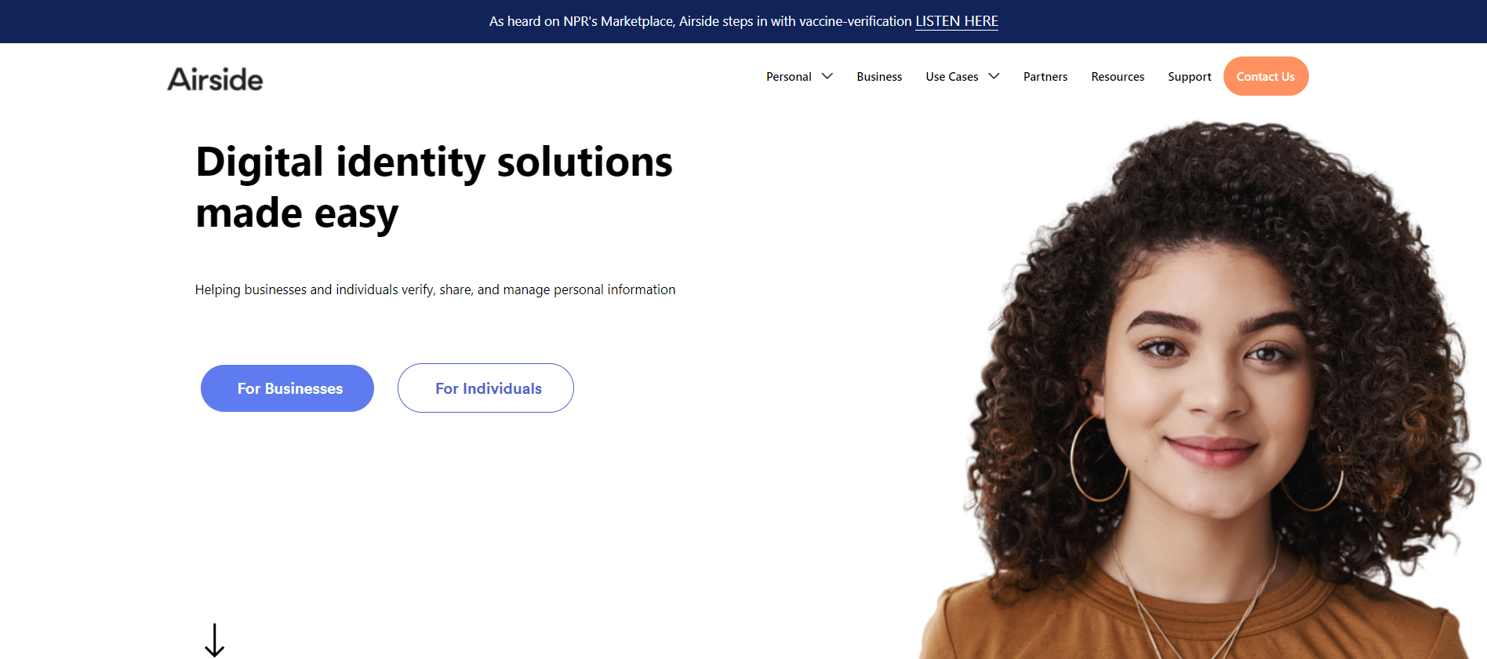Click the orange Contact Us button

coord(1266,76)
